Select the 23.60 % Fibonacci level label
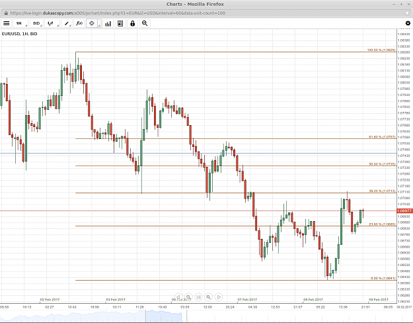The width and height of the screenshot is (413, 323). click(x=382, y=224)
